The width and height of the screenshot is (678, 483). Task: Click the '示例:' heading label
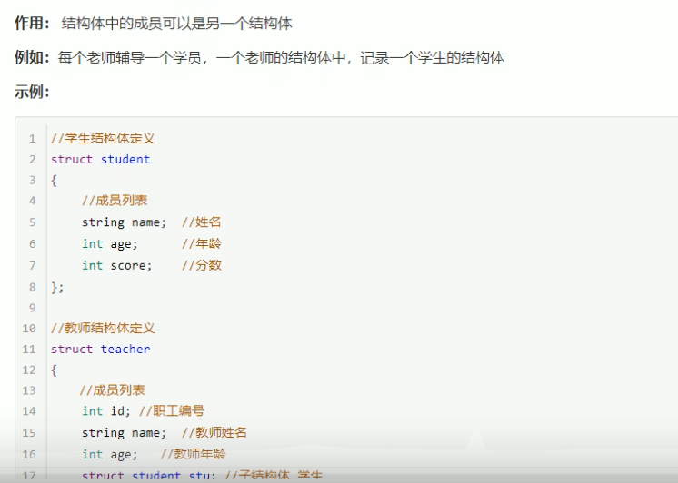32,91
